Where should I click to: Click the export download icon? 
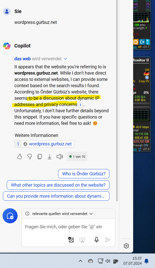coord(50,156)
